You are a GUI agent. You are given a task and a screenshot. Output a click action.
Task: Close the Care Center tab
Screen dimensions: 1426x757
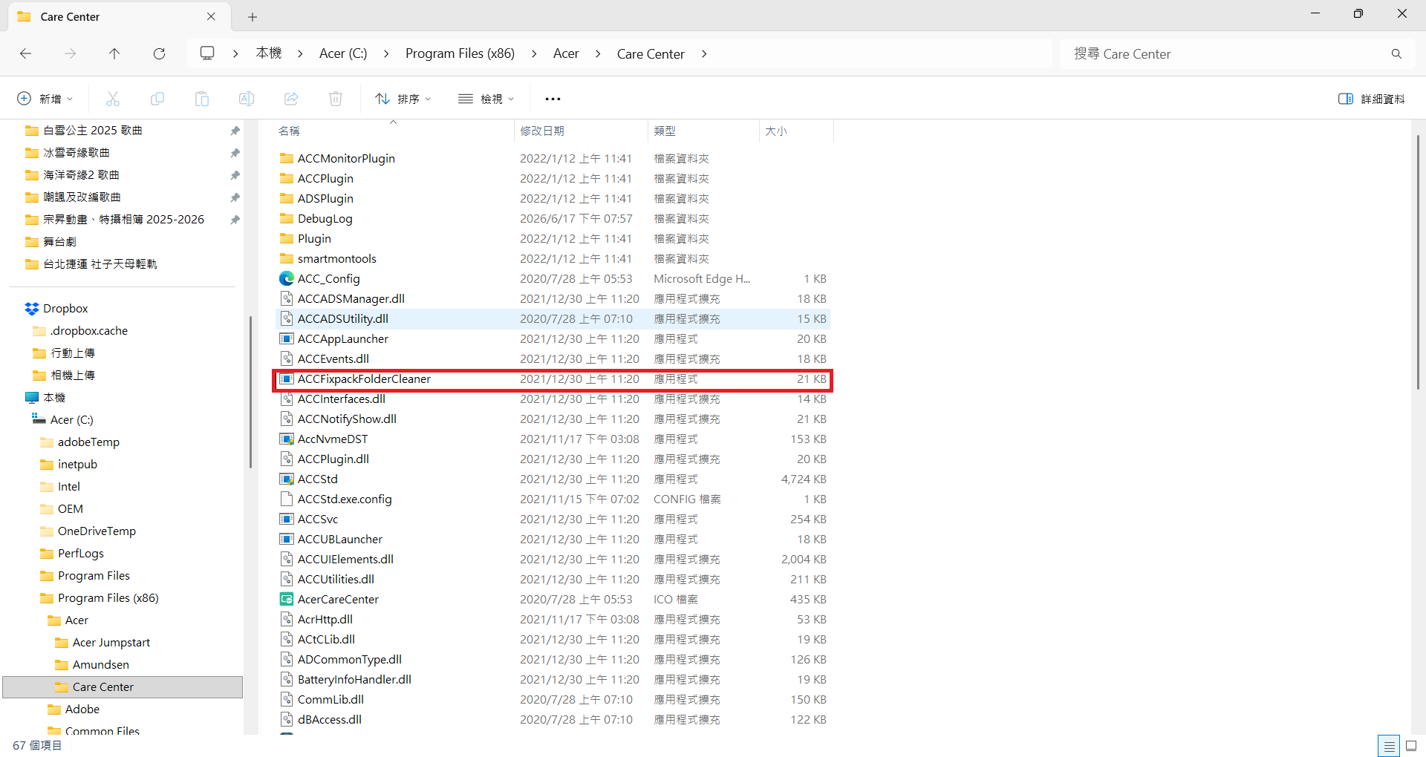click(x=211, y=16)
